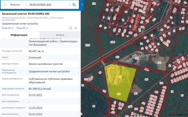Run search with the magnifier icon
Screen dimensions: 188x117
coord(74,5)
